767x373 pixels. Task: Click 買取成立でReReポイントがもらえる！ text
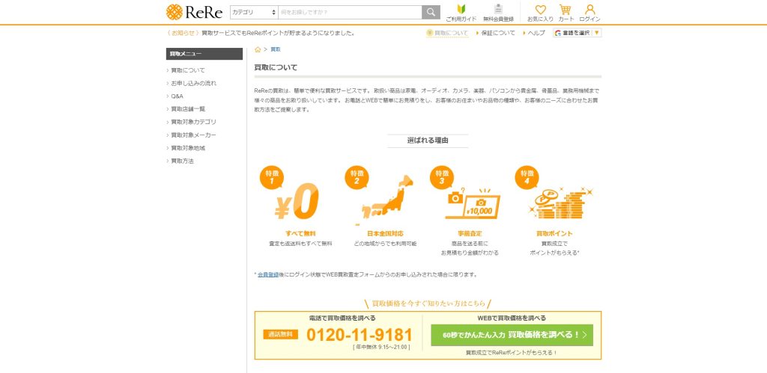512,353
